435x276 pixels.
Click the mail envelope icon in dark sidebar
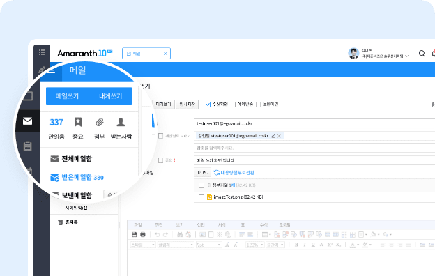click(x=27, y=121)
